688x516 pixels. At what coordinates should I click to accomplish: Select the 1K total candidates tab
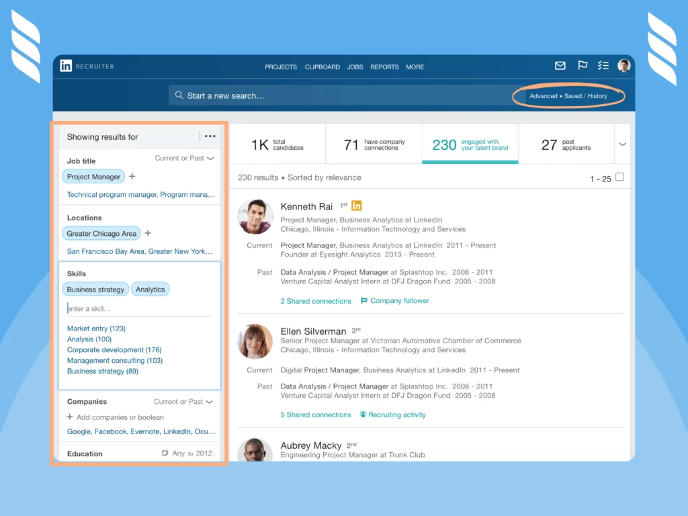point(277,144)
